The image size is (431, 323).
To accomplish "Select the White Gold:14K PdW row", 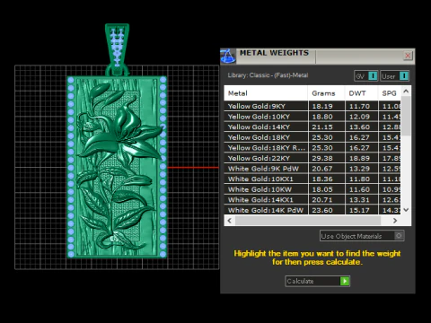I will [312, 210].
